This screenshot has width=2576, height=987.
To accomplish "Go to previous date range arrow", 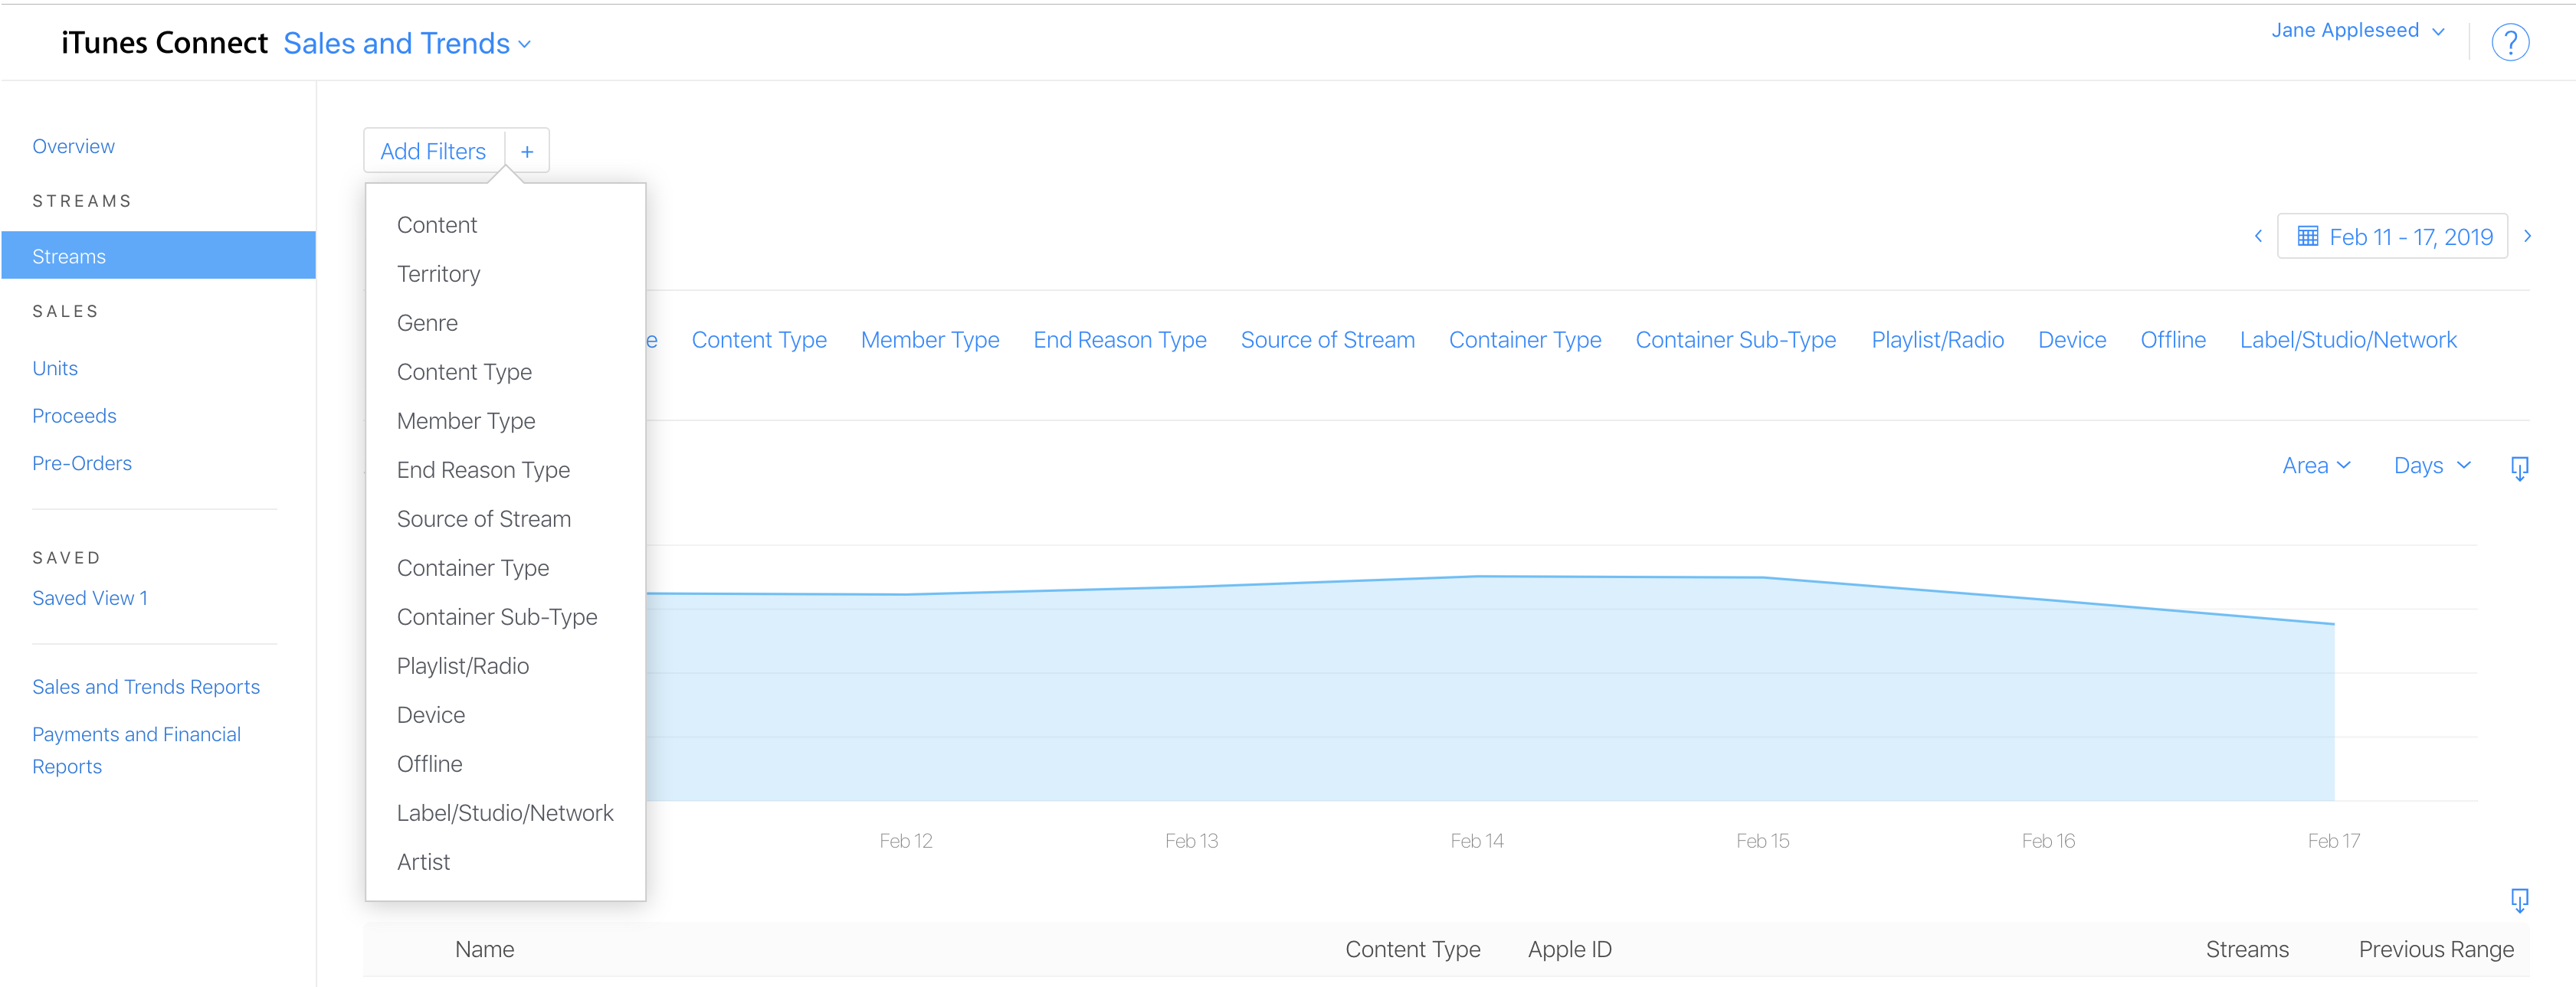I will pos(2258,237).
